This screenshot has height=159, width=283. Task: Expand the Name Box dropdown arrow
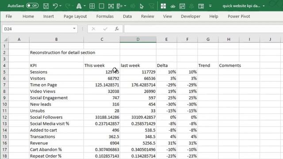tap(74, 29)
